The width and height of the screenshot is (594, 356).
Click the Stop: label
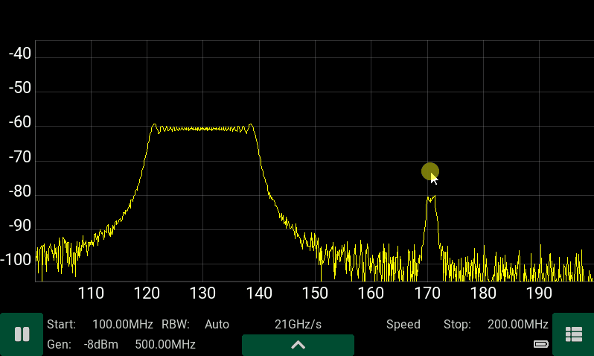tap(457, 325)
